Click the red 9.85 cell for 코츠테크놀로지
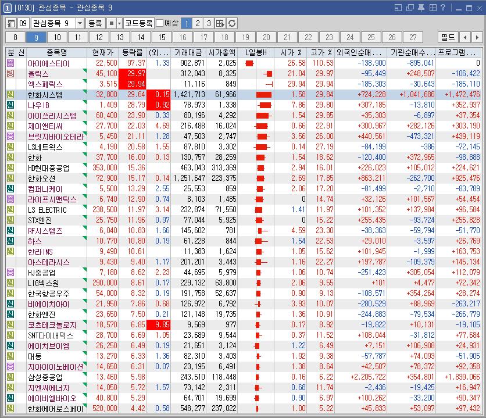Image resolution: width=486 pixels, height=418 pixels. [x=158, y=325]
